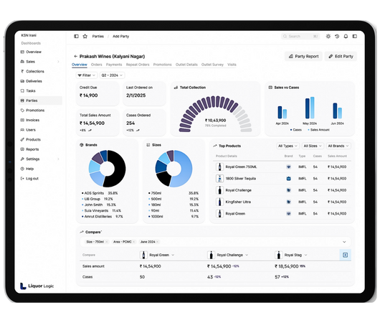The width and height of the screenshot is (380, 323).
Task: Click the Sizes card header icon
Action: 148,145
